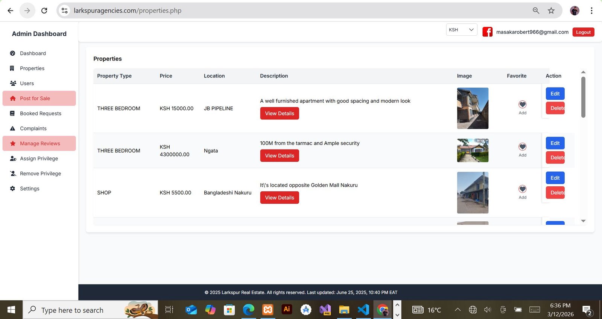Open Outlook from the taskbar
Viewport: 602px width, 319px height.
point(191,310)
